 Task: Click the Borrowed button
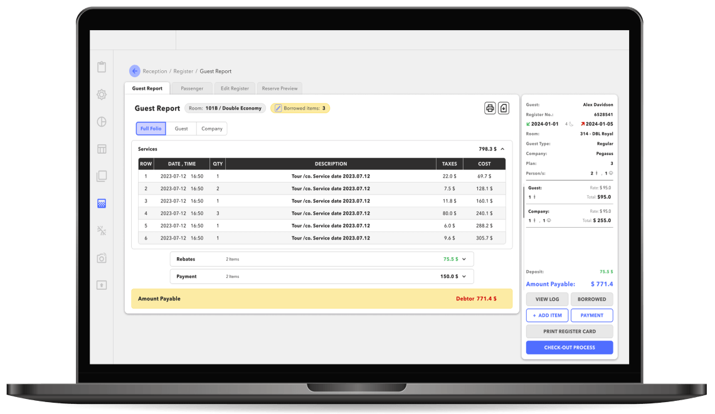point(592,299)
